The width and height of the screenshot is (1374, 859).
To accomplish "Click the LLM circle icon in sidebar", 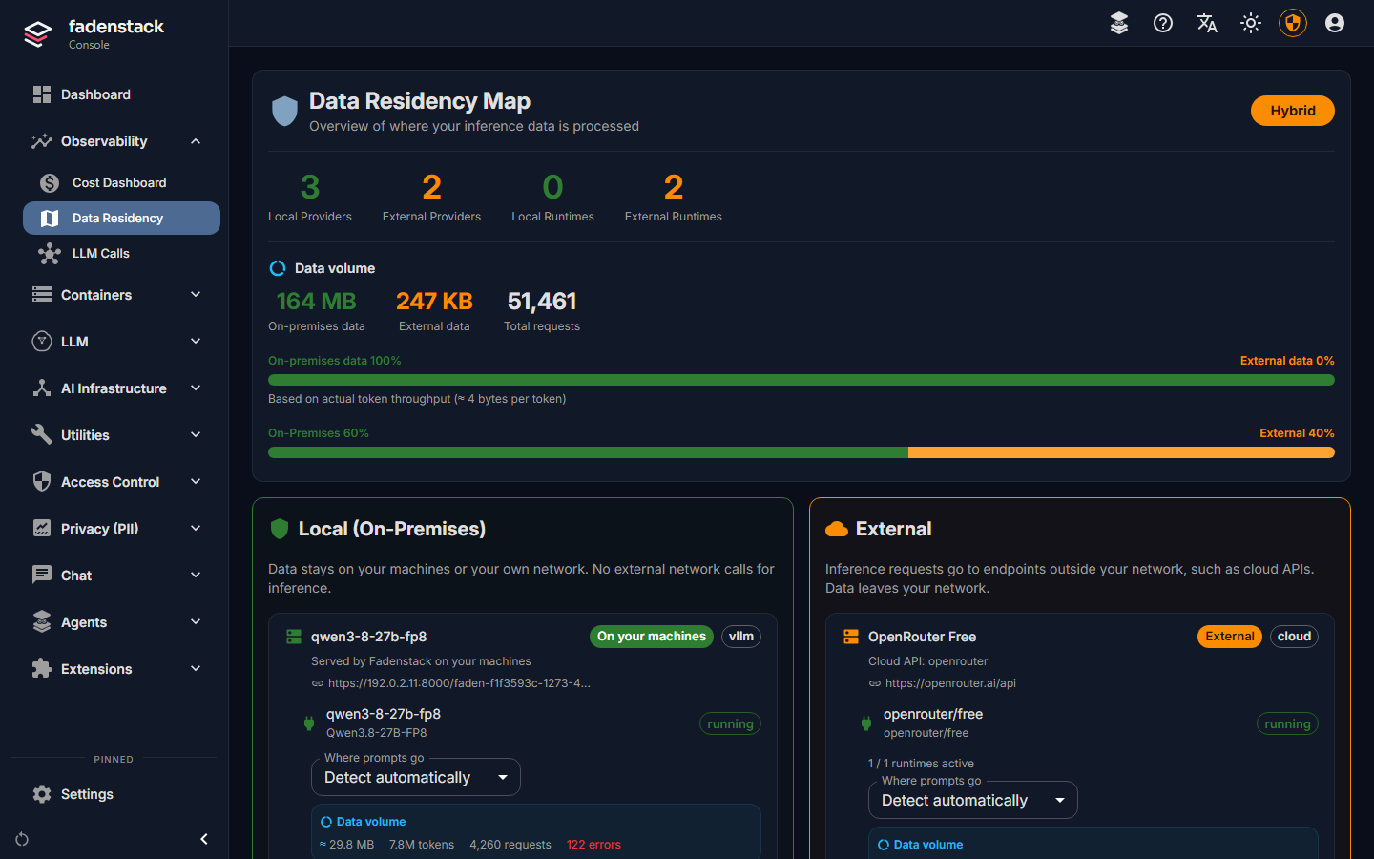I will [42, 342].
